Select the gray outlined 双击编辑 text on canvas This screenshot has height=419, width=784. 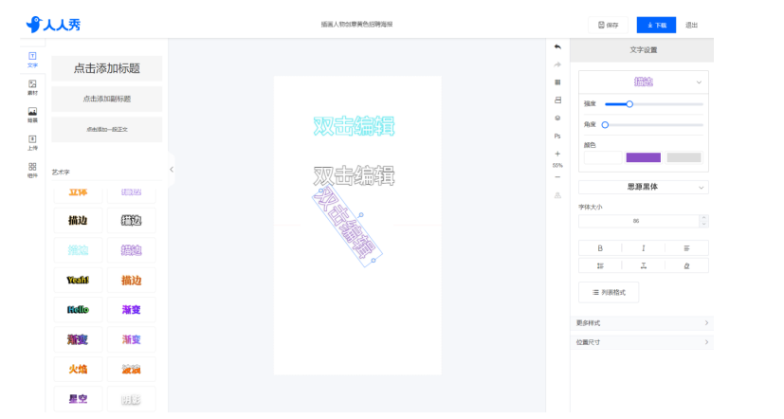[354, 175]
